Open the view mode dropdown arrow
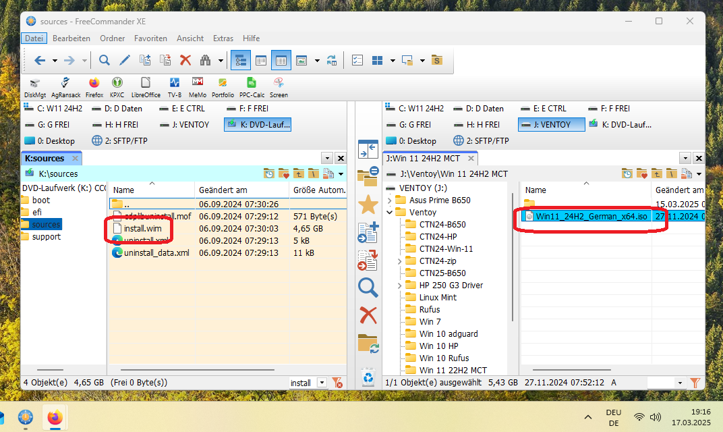Screen dimensions: 723x432 (x=317, y=61)
